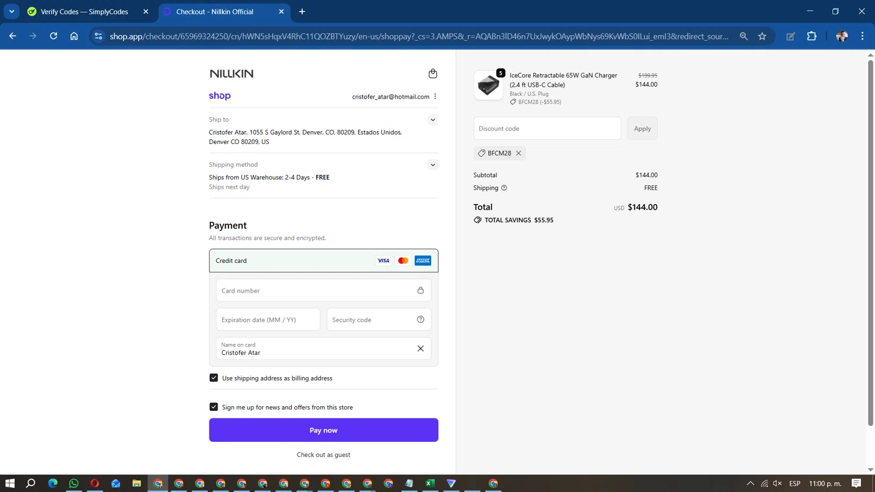Open Windows taskbar search
This screenshot has height=492, width=875.
pos(31,483)
